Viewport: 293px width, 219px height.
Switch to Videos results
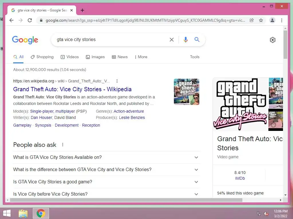[70, 57]
